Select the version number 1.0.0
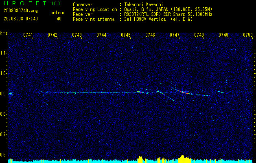This screenshot has height=163, width=256. coord(55,3)
